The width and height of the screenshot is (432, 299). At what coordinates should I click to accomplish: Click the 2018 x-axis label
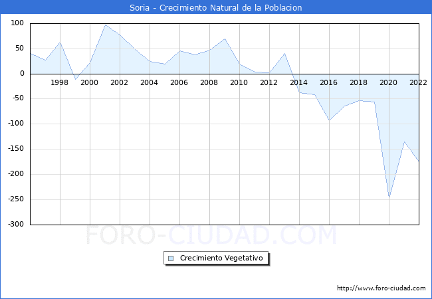(358, 82)
